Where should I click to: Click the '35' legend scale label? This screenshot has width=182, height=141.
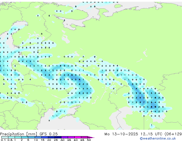pyautogui.click(x=69, y=140)
